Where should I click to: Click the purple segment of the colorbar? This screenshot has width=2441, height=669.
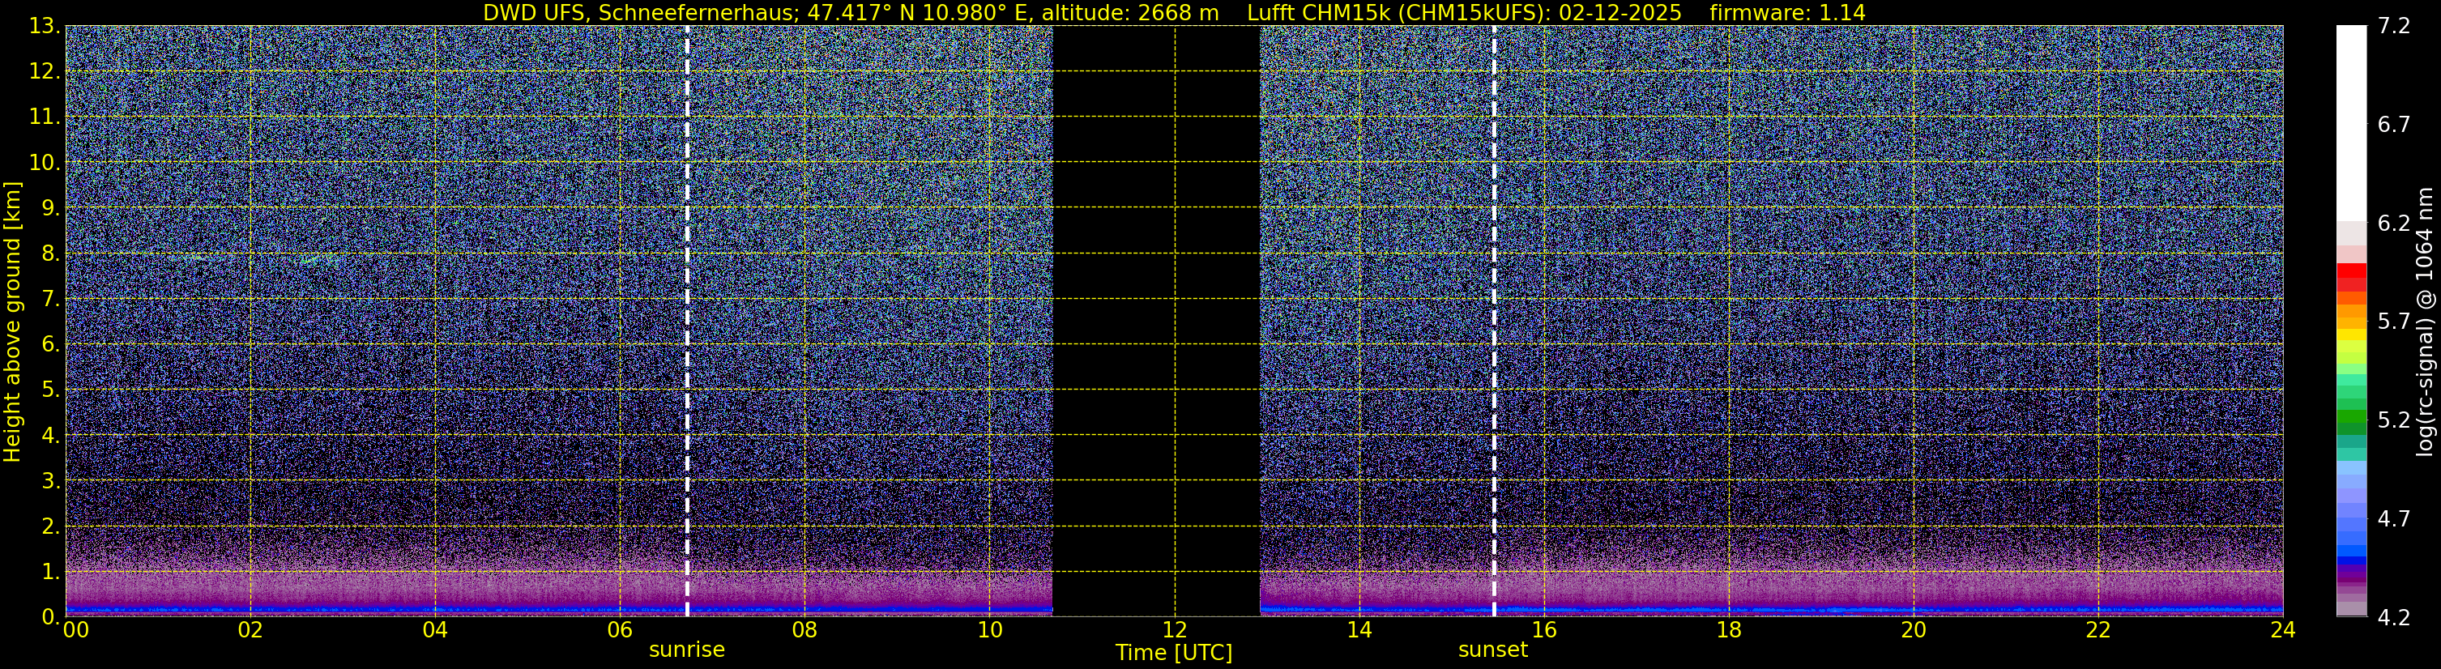2351,574
